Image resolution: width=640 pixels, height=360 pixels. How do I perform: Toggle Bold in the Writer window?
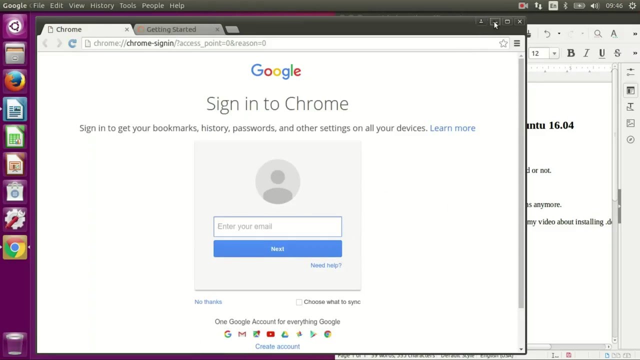pyautogui.click(x=571, y=53)
